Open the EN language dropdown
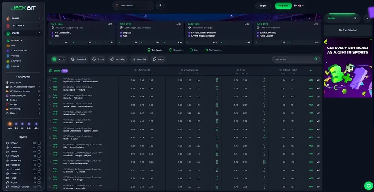Image resolution: width=374 pixels, height=192 pixels. [x=299, y=6]
